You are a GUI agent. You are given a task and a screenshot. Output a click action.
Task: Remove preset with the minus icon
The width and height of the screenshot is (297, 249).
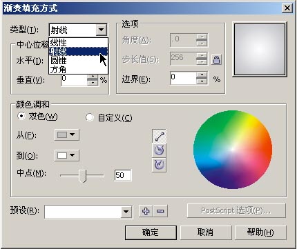[160, 211]
